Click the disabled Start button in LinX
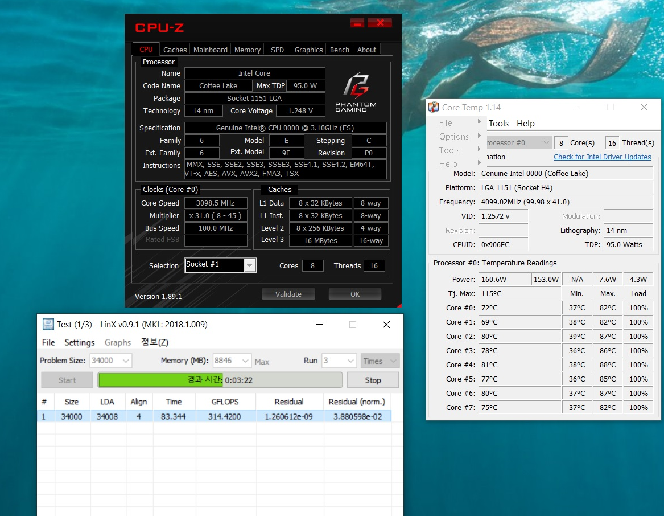Viewport: 664px width, 516px height. (67, 380)
